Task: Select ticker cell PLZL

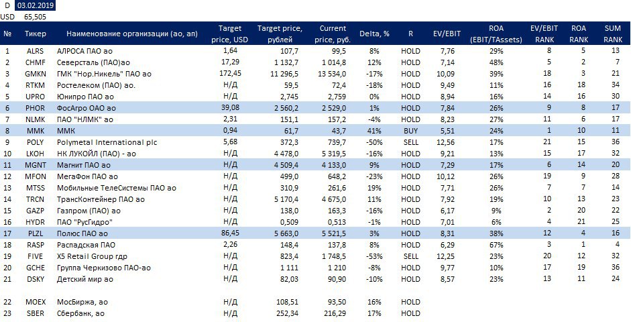Action: pyautogui.click(x=36, y=234)
